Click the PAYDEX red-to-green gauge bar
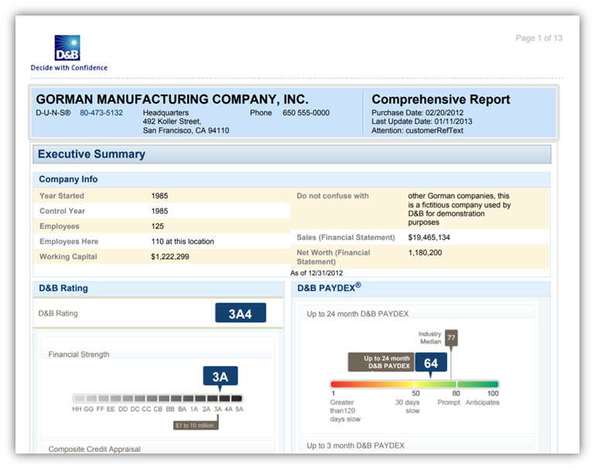The width and height of the screenshot is (595, 469). [x=415, y=384]
